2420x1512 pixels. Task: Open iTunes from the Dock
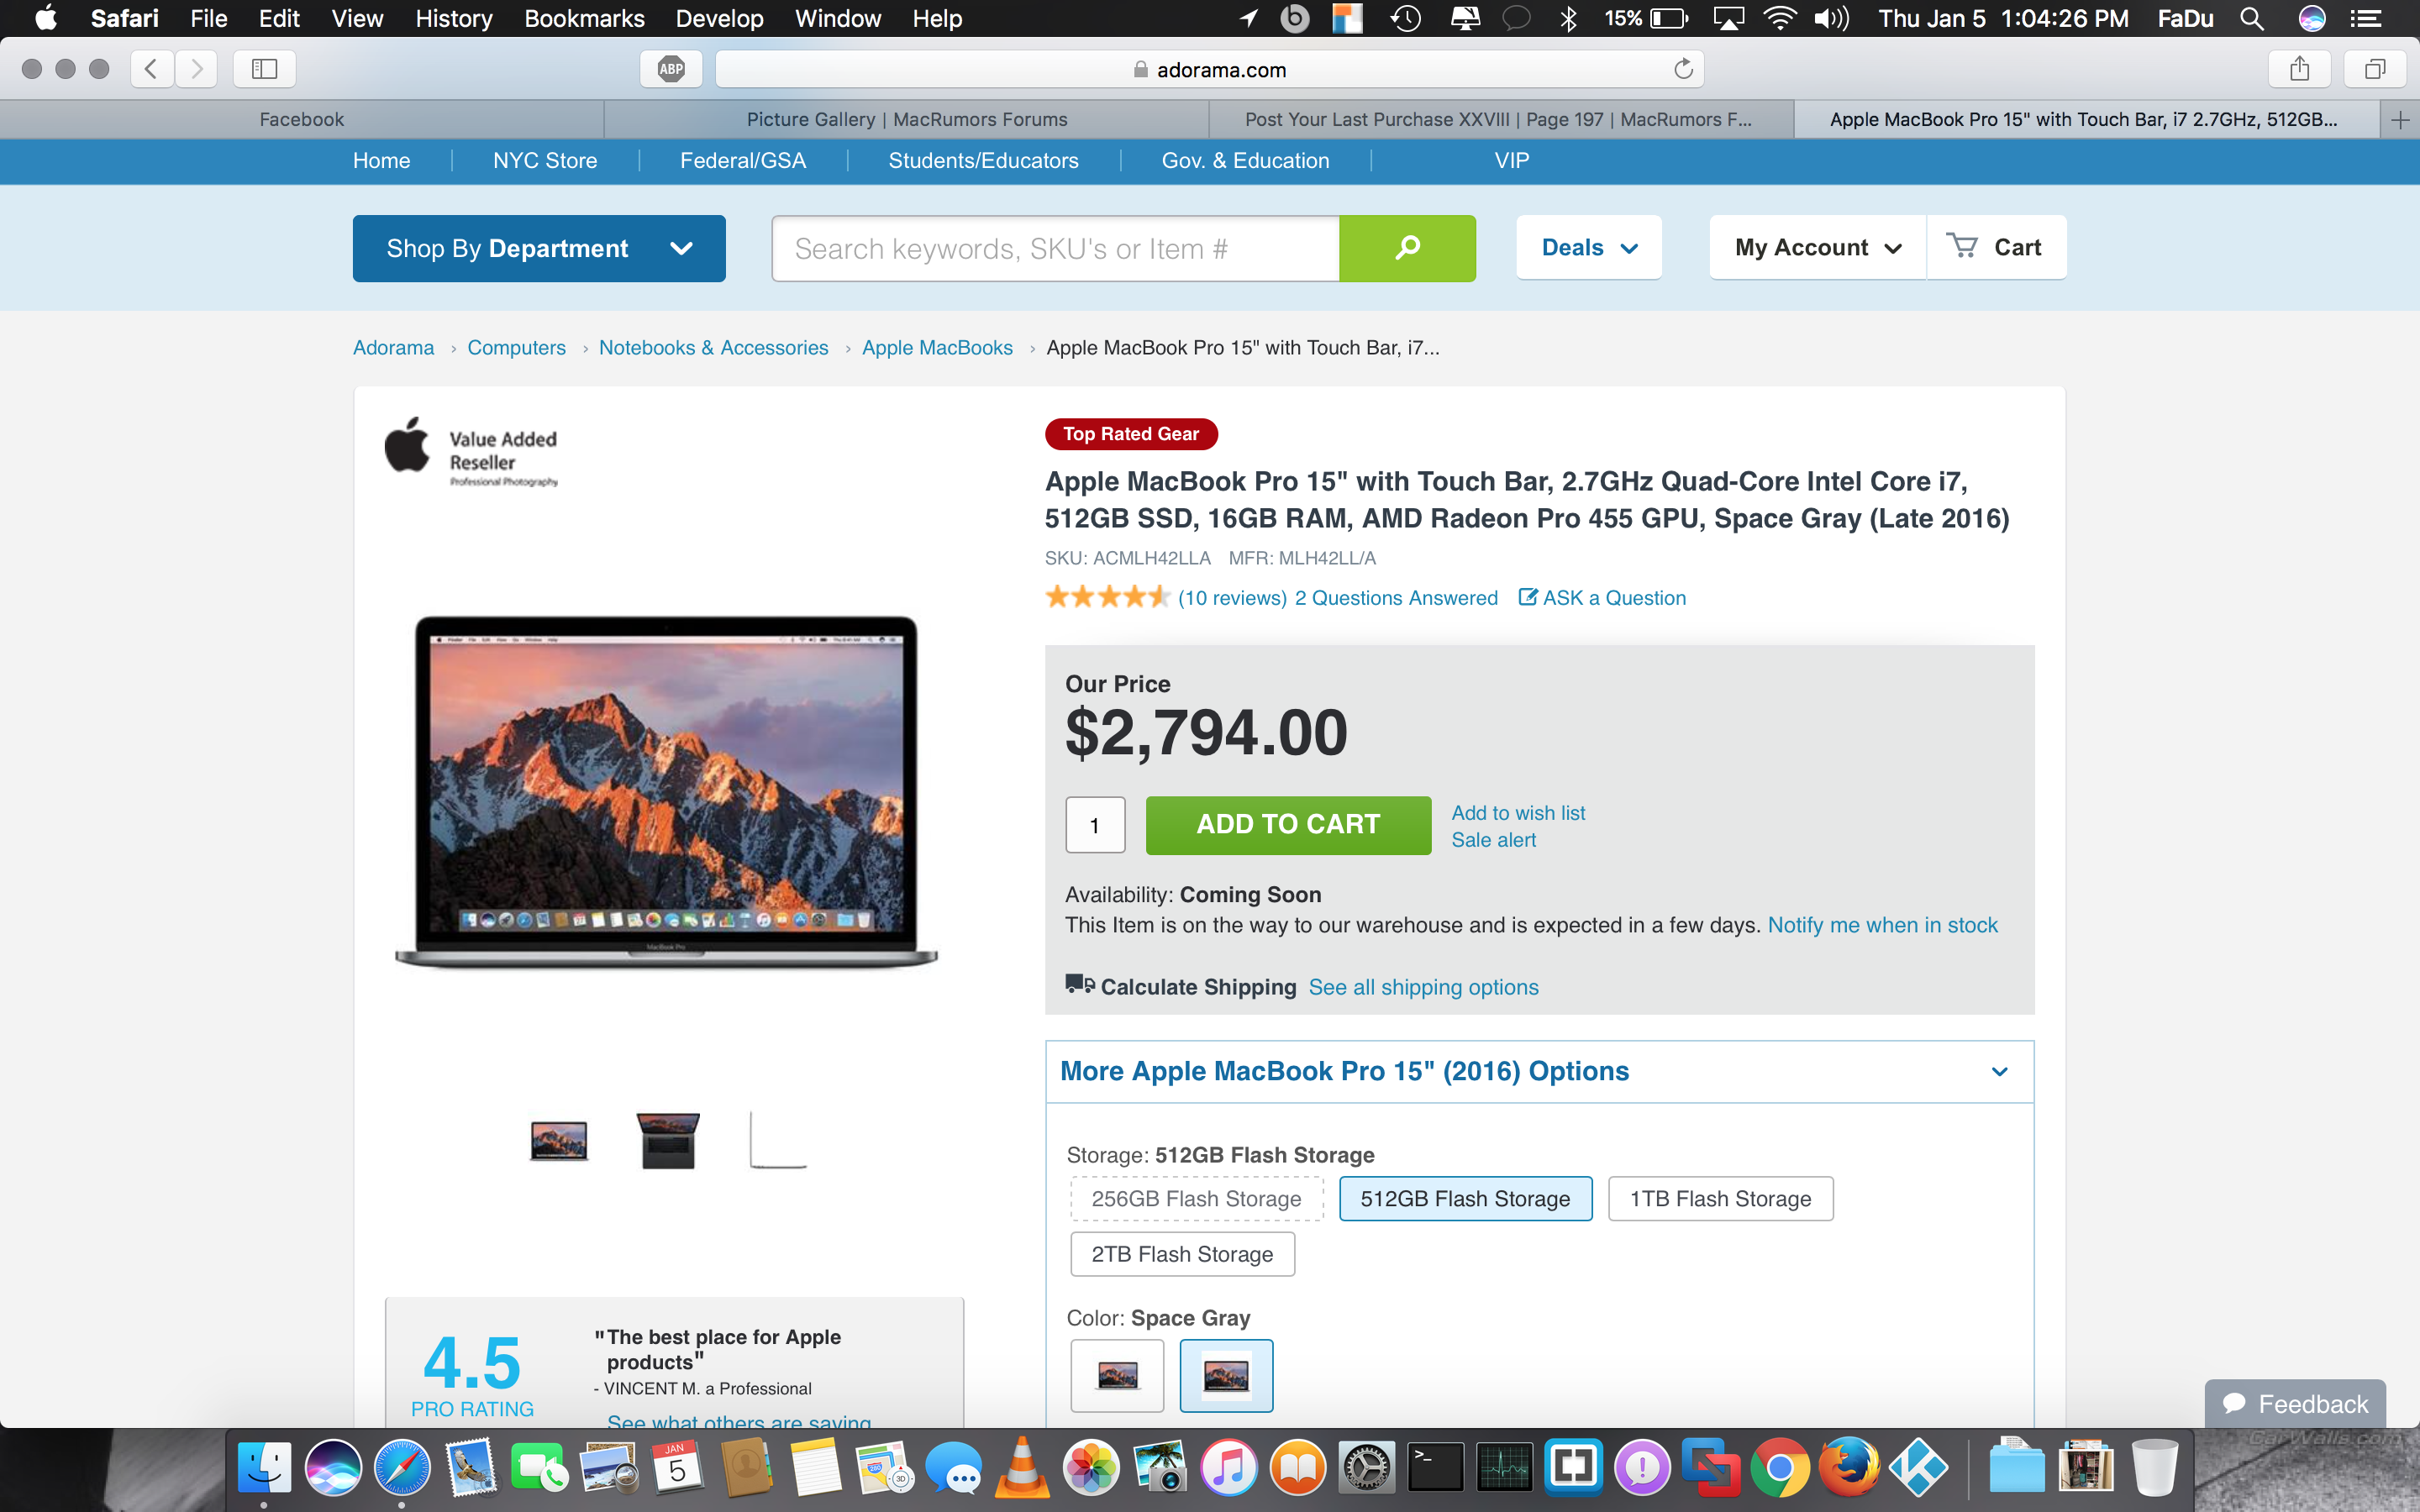click(x=1228, y=1468)
